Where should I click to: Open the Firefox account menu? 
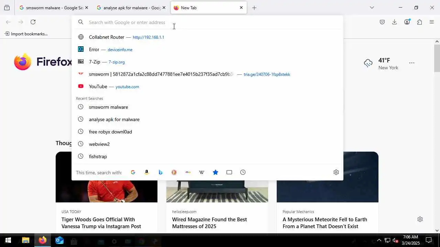pyautogui.click(x=407, y=22)
